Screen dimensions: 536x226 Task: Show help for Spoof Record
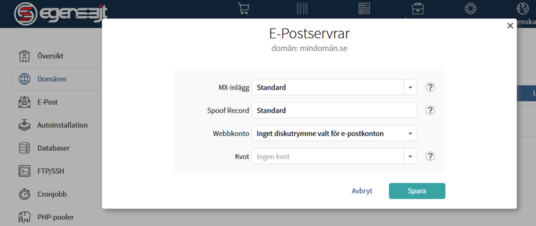[x=430, y=110]
